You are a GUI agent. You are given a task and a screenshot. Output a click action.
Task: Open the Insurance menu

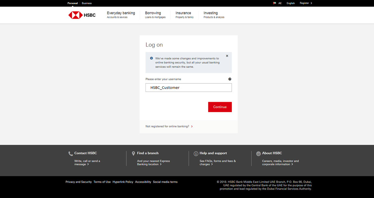(184, 15)
